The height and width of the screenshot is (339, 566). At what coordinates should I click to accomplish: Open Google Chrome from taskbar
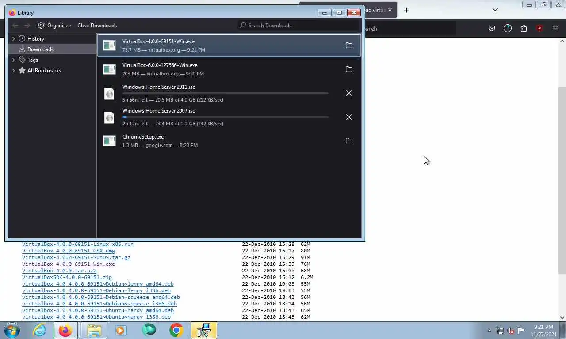coord(176,330)
